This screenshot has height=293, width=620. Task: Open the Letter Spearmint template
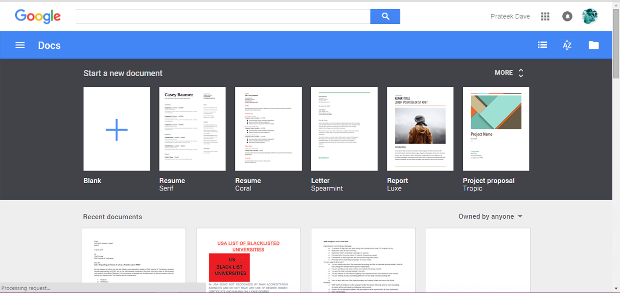click(x=344, y=129)
